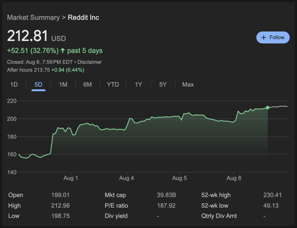Click the Reddit Inc title
The image size is (297, 228).
[83, 18]
